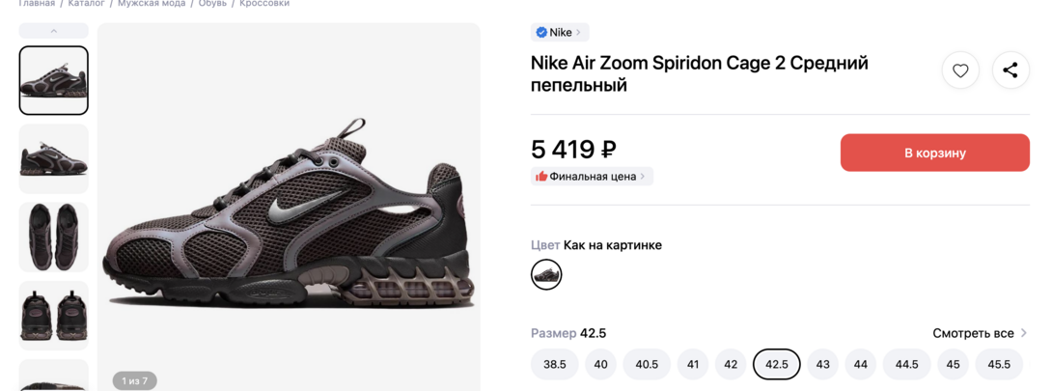Follow the Кроссовки breadcrumb link
This screenshot has width=1052, height=391.
click(x=264, y=4)
